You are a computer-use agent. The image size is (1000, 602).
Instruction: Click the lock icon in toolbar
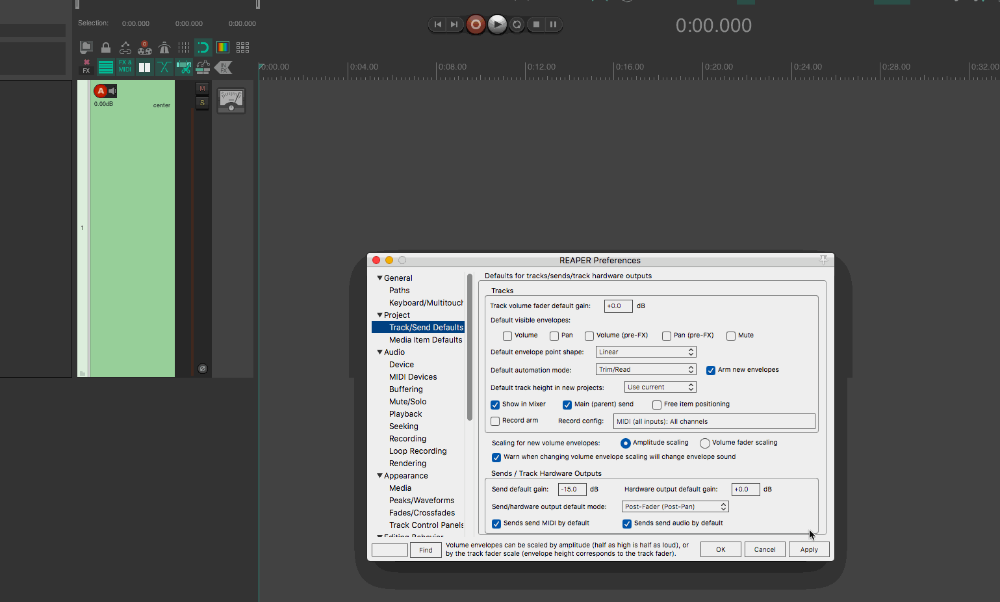(106, 47)
